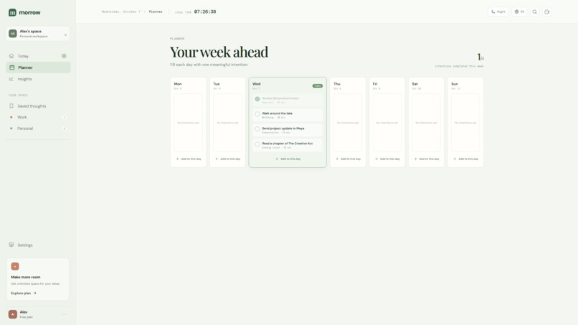This screenshot has width=578, height=325.
Task: Open the Walk around the lake intention
Action: 288,115
